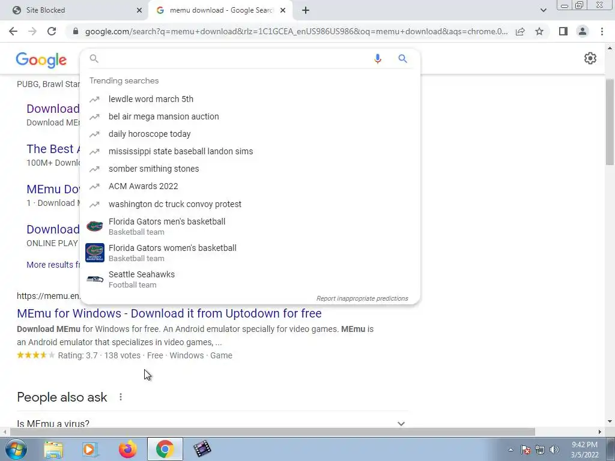Pick Seattle Seahawks football team suggestion
615x461 pixels.
pos(250,279)
